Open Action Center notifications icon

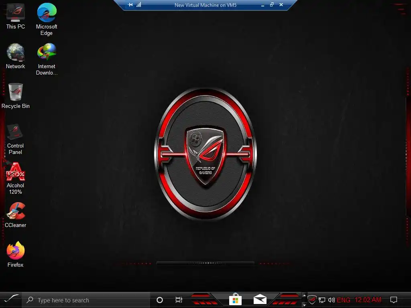click(x=394, y=300)
